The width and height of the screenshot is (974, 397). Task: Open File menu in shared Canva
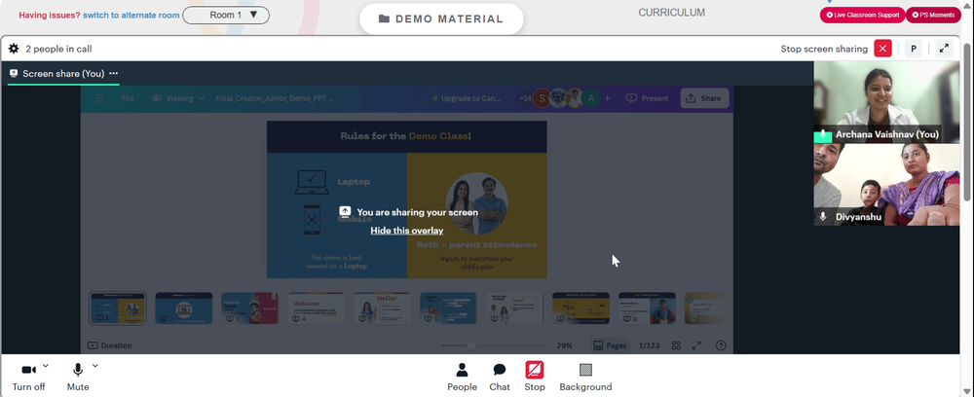[x=128, y=98]
